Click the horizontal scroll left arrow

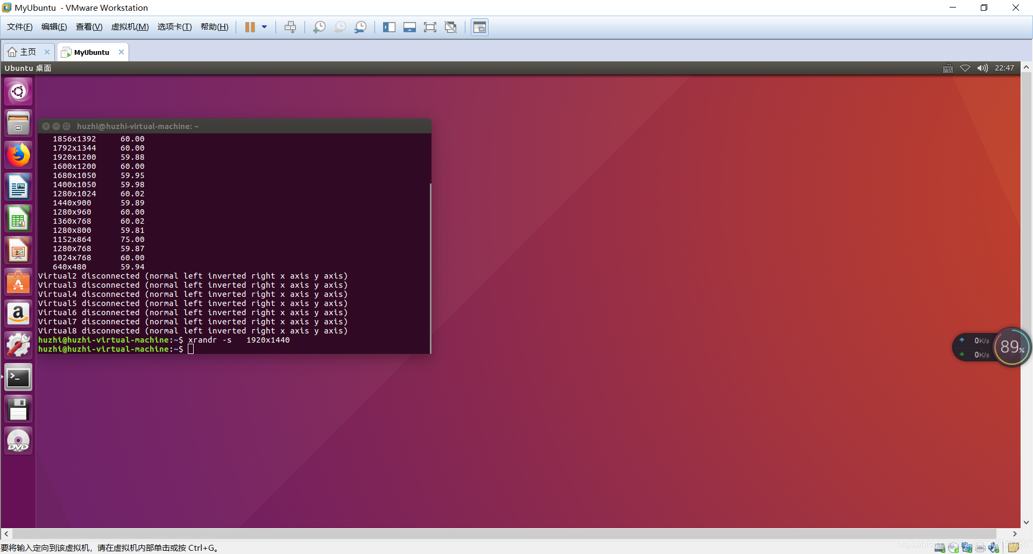tap(6, 534)
